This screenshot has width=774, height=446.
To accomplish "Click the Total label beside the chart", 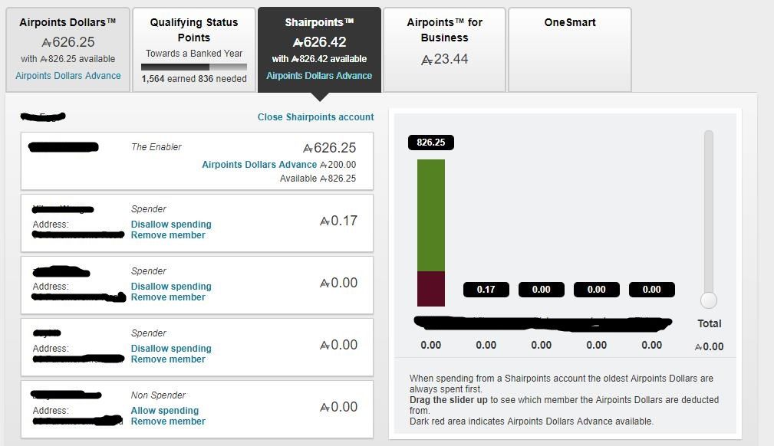I will pos(710,323).
